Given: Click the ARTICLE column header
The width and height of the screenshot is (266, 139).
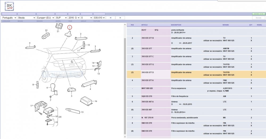Looking at the screenshot, I should (144, 25).
